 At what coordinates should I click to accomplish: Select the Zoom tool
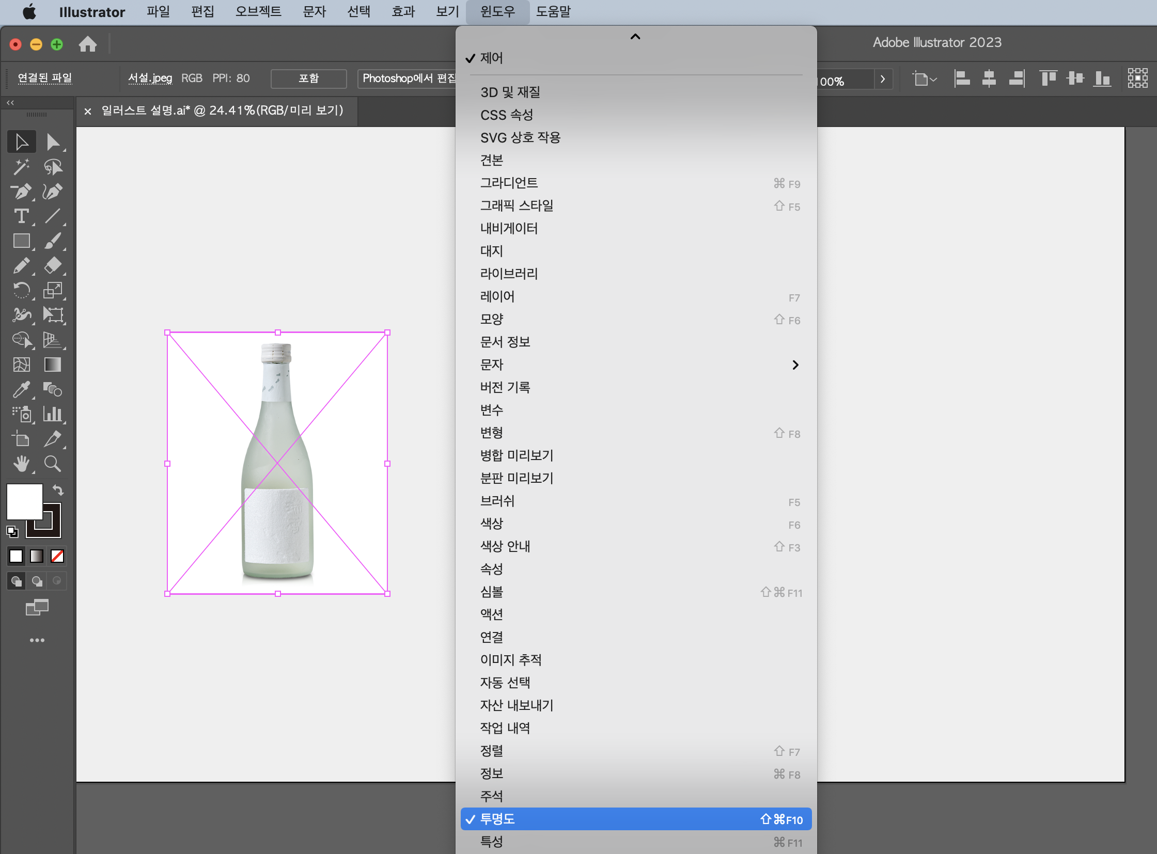(52, 464)
